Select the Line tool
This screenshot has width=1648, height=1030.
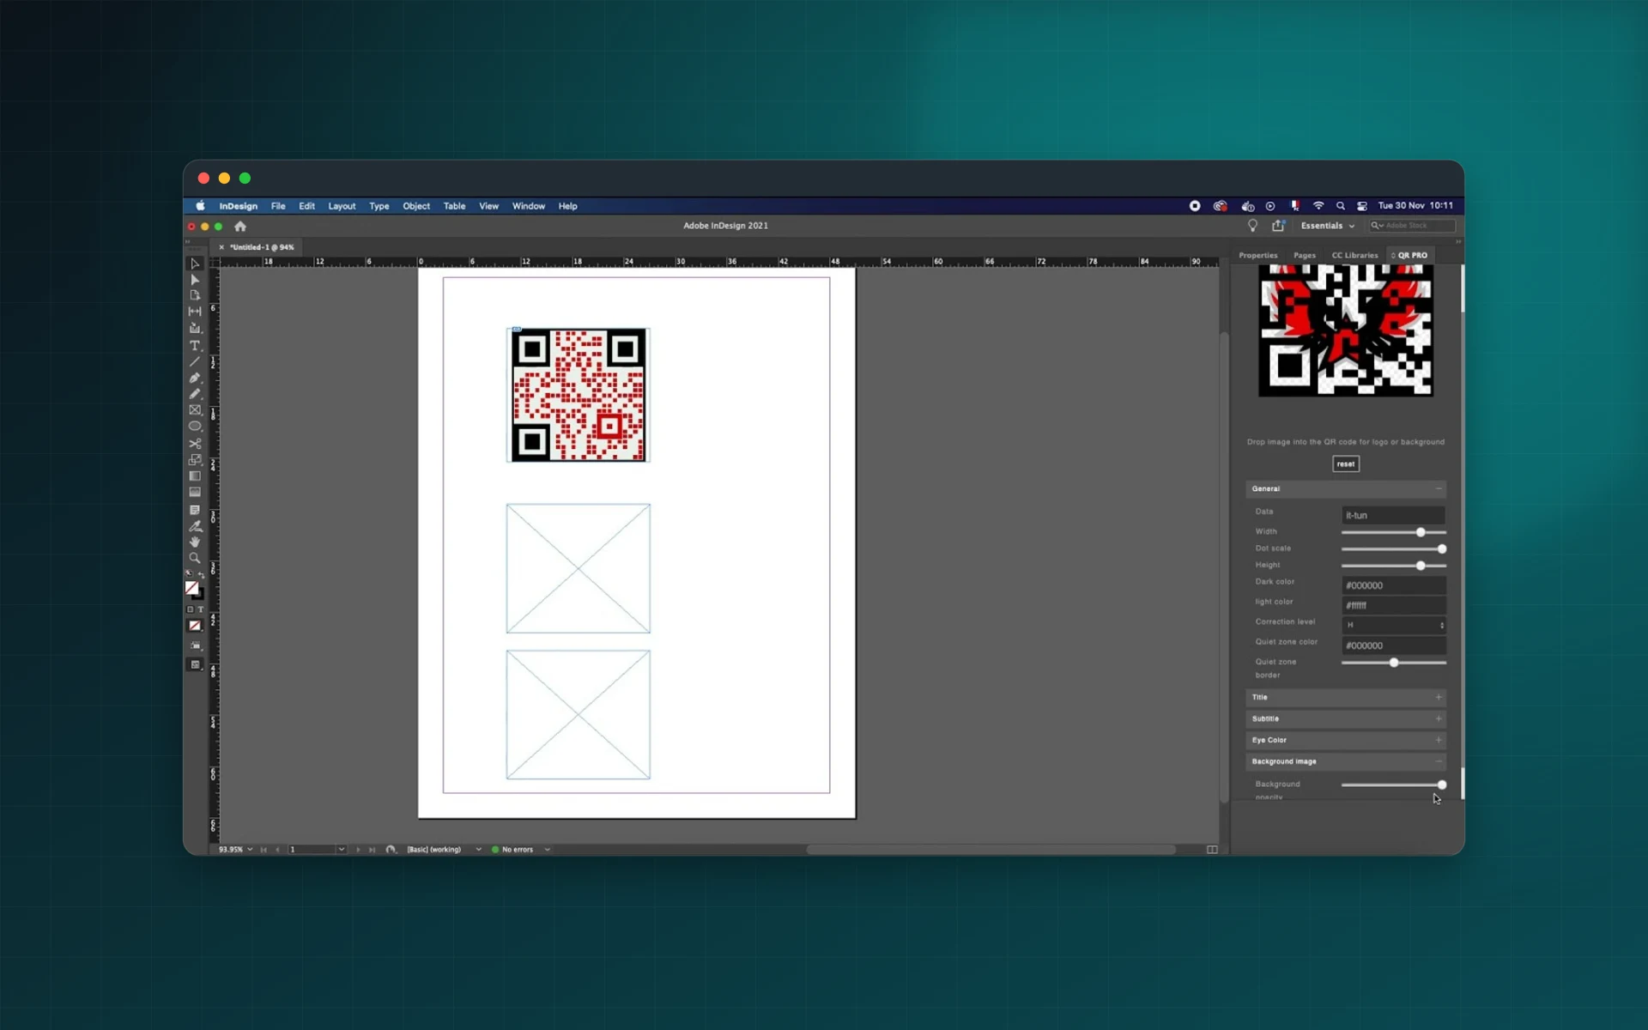(195, 361)
